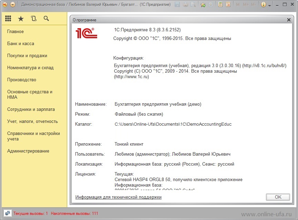Click the Save diskette icon in title bar
Image resolution: width=298 pixels, height=220 pixels.
point(177,4)
